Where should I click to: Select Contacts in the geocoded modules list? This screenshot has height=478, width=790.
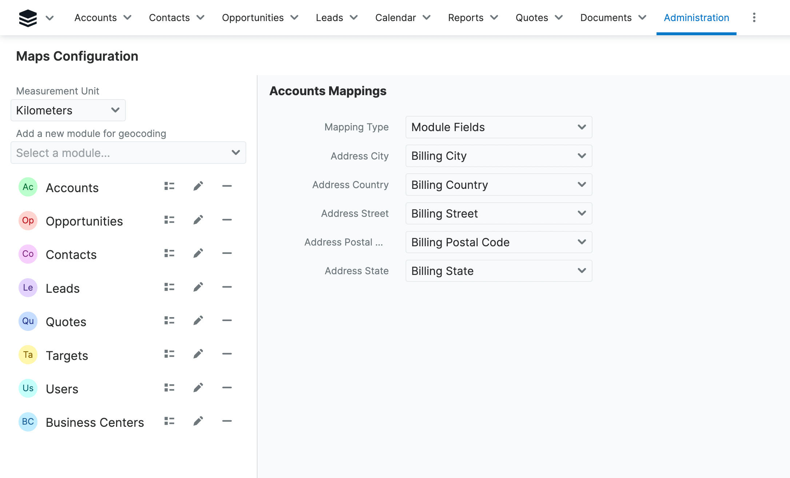pos(71,254)
